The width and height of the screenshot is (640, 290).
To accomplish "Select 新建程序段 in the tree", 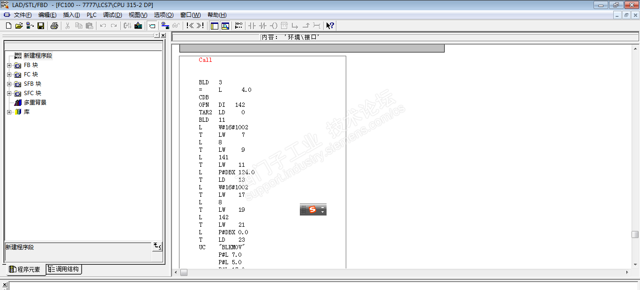I will pos(38,56).
